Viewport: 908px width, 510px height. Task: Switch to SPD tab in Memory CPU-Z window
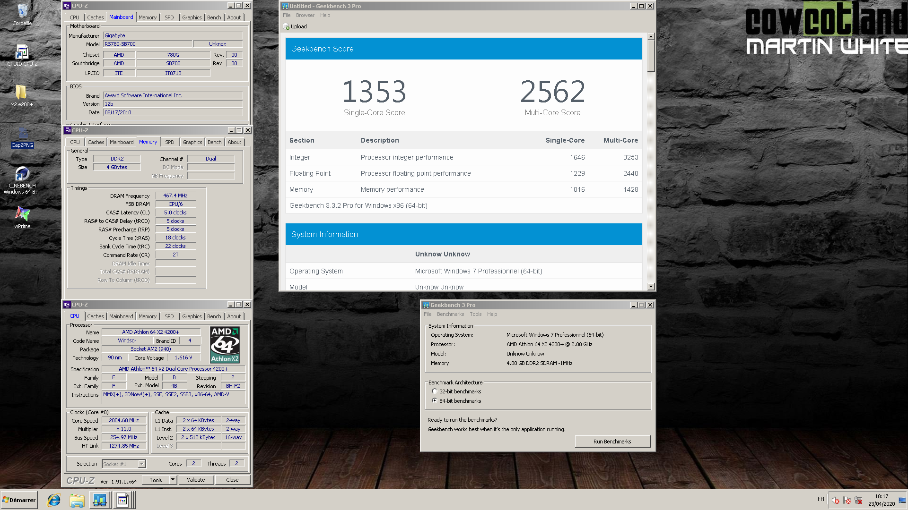pos(170,142)
